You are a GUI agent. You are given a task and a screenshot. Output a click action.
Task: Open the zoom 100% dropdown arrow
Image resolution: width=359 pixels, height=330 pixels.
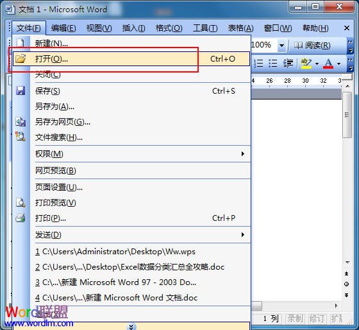pyautogui.click(x=282, y=45)
